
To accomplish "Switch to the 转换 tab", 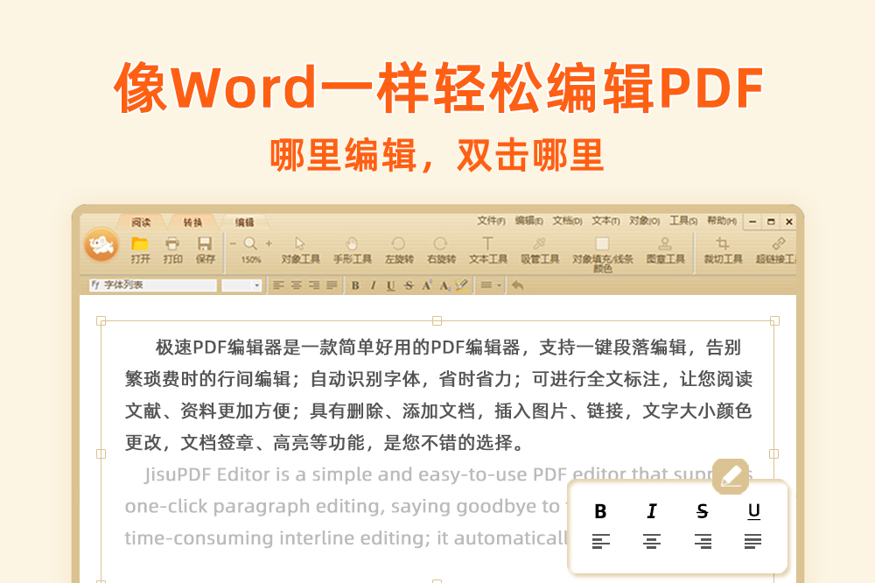I will click(192, 222).
